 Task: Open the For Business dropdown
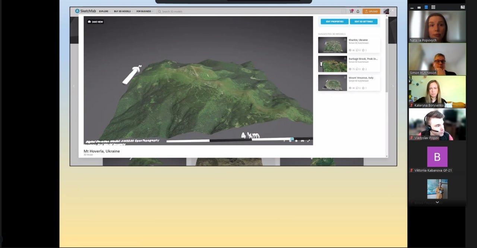145,11
